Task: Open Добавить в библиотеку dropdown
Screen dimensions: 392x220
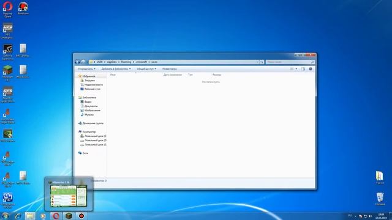Action: click(116, 69)
